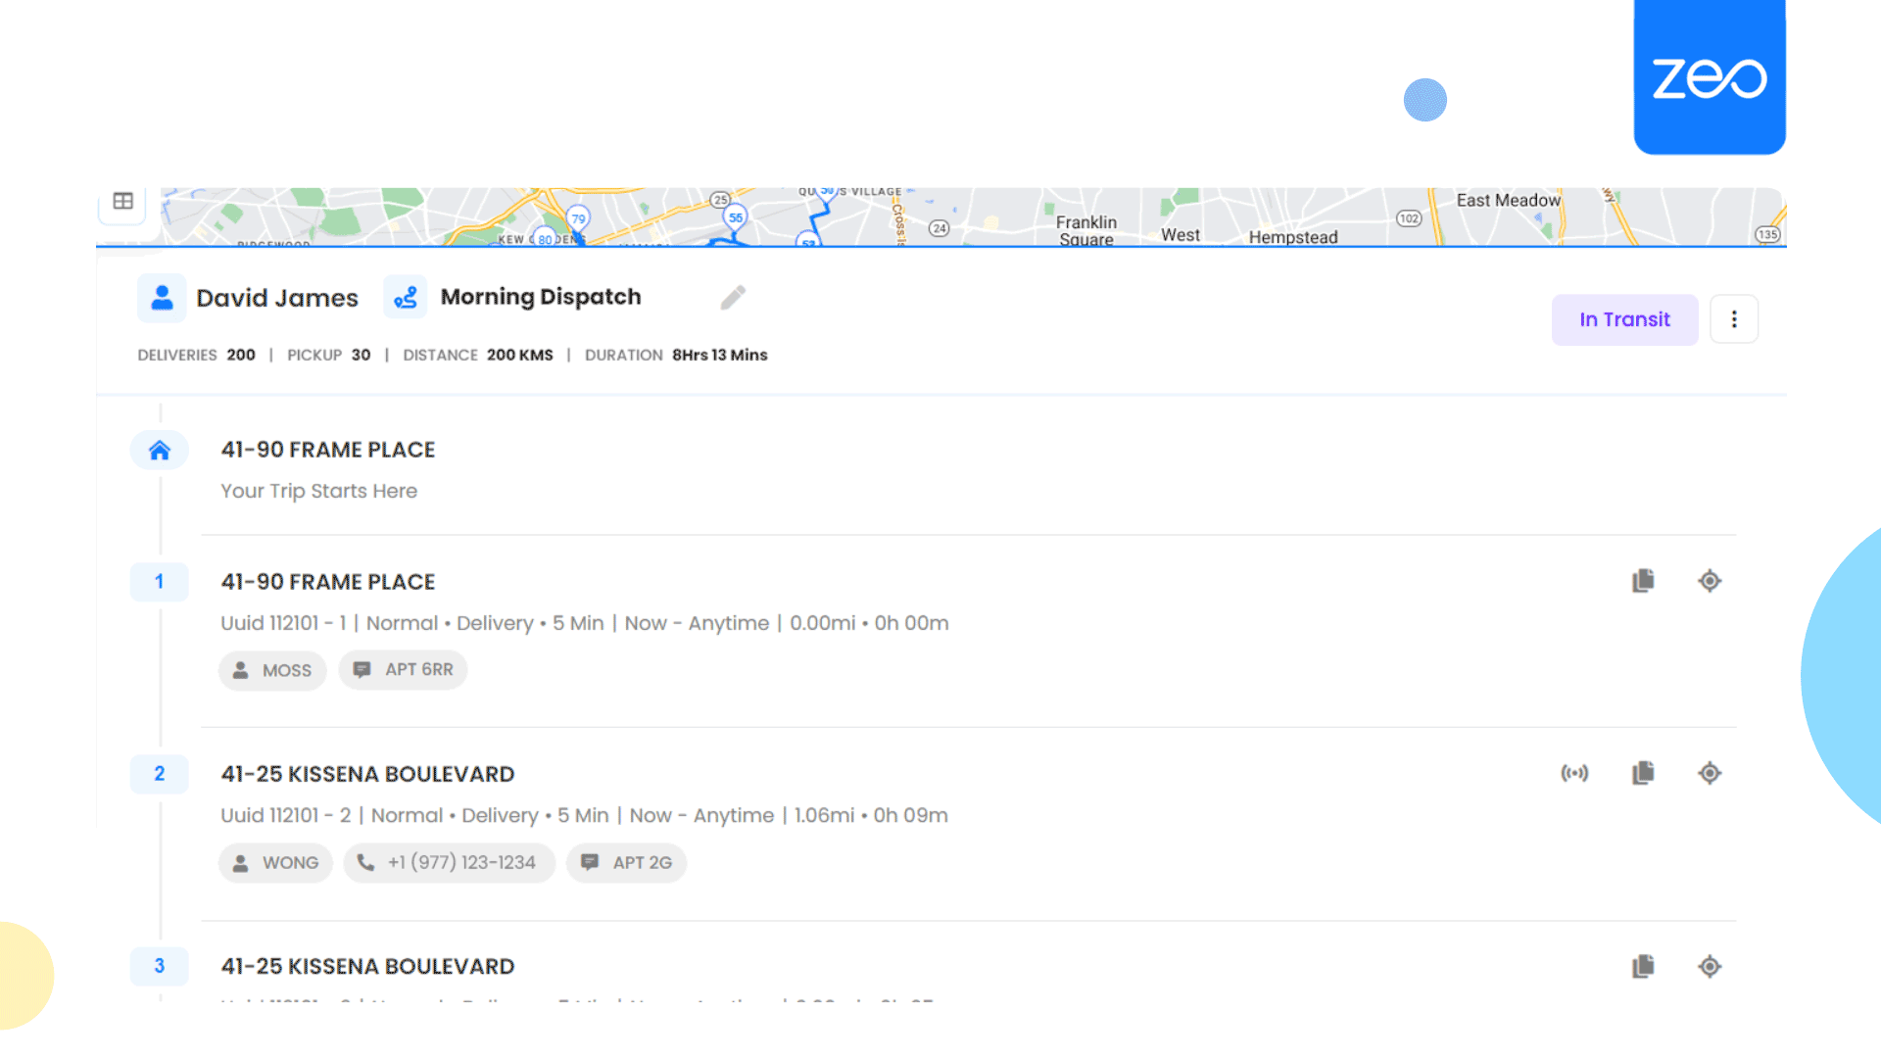1881x1058 pixels.
Task: Select the home icon at trip start
Action: coord(159,450)
